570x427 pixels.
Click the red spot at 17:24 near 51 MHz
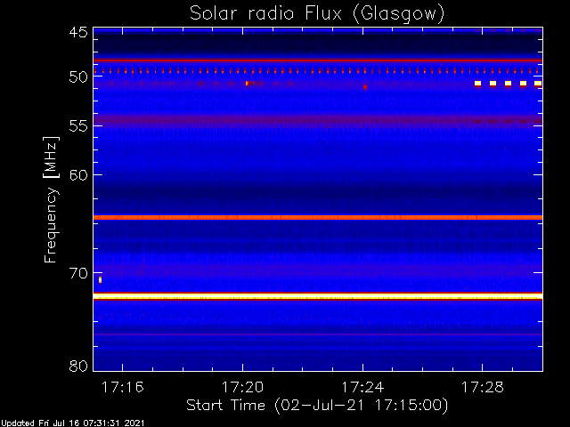(365, 87)
